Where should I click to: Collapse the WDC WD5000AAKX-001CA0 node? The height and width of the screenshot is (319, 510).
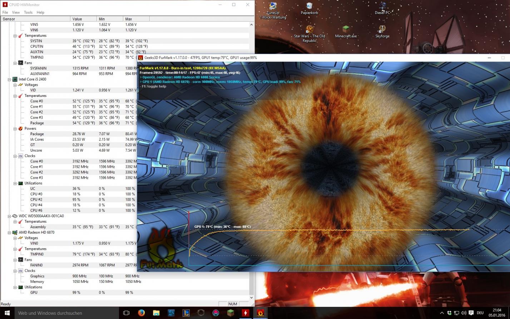pos(9,216)
